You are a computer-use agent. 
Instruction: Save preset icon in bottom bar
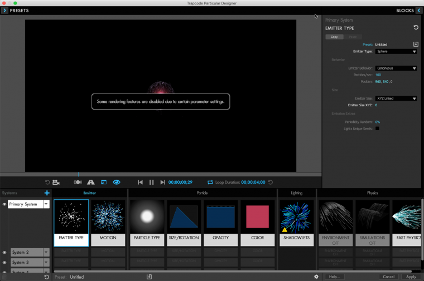[x=149, y=277]
